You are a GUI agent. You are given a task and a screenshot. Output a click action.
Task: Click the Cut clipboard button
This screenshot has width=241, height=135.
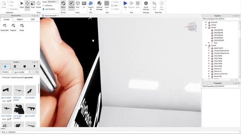[10, 6]
